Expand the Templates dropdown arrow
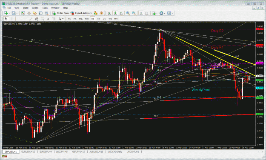This screenshot has width=266, height=160. tap(172, 13)
